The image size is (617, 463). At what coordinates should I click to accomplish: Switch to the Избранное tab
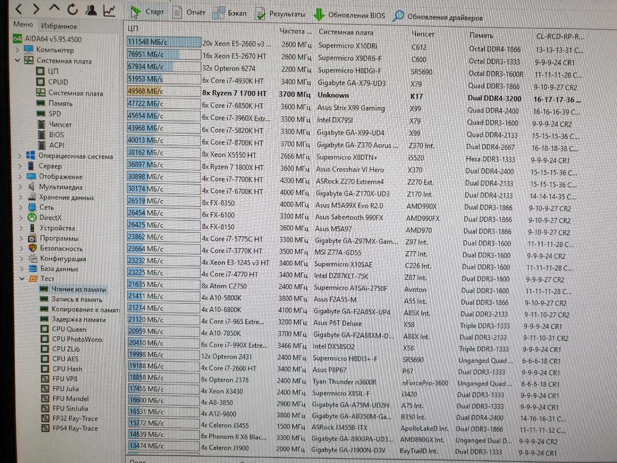(59, 26)
